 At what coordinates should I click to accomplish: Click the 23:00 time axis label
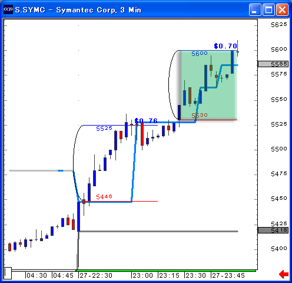pyautogui.click(x=142, y=275)
